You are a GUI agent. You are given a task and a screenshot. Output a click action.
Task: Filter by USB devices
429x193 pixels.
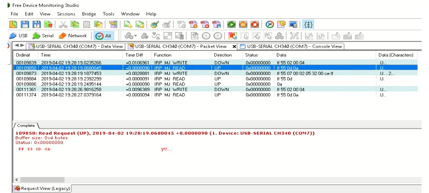point(18,36)
